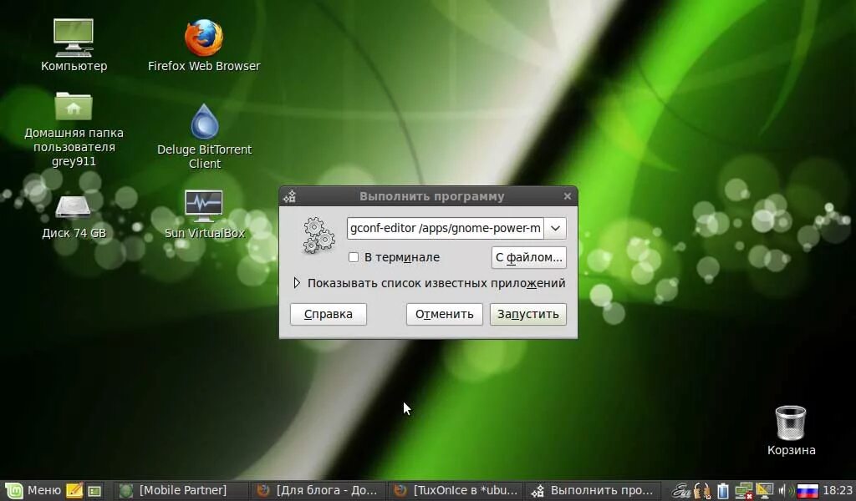Image resolution: width=856 pixels, height=501 pixels.
Task: Open the 18:23 clock calendar
Action: (838, 490)
